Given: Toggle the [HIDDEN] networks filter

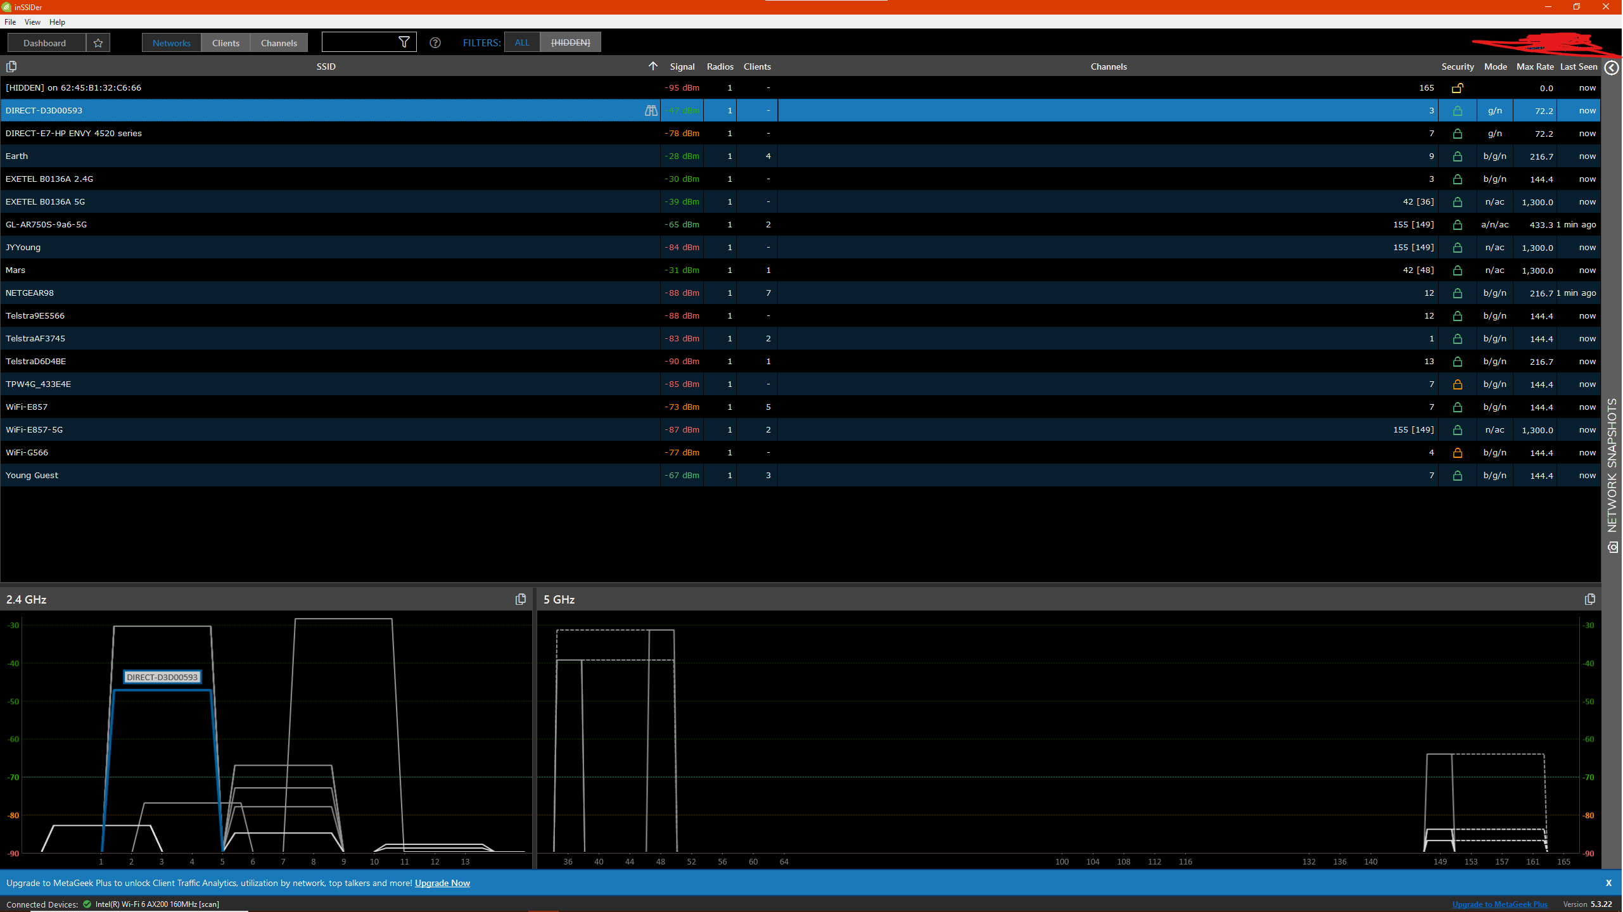Looking at the screenshot, I should click(570, 42).
